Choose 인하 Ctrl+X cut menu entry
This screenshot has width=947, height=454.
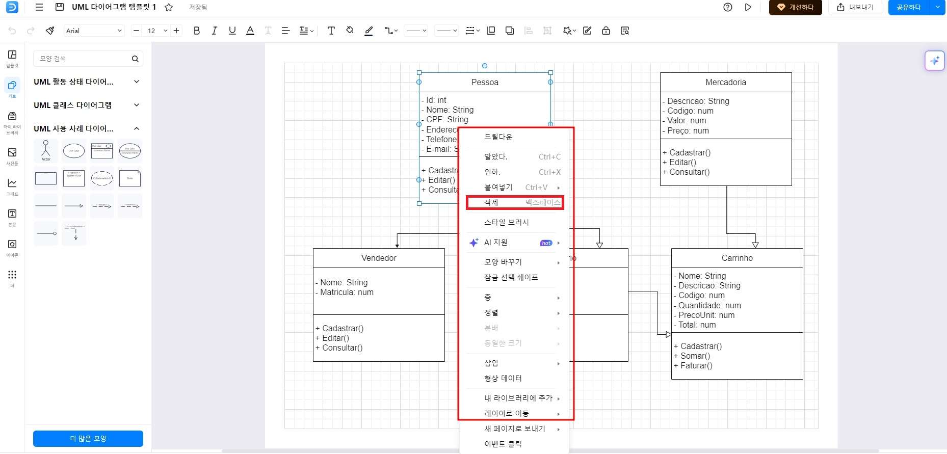point(515,172)
